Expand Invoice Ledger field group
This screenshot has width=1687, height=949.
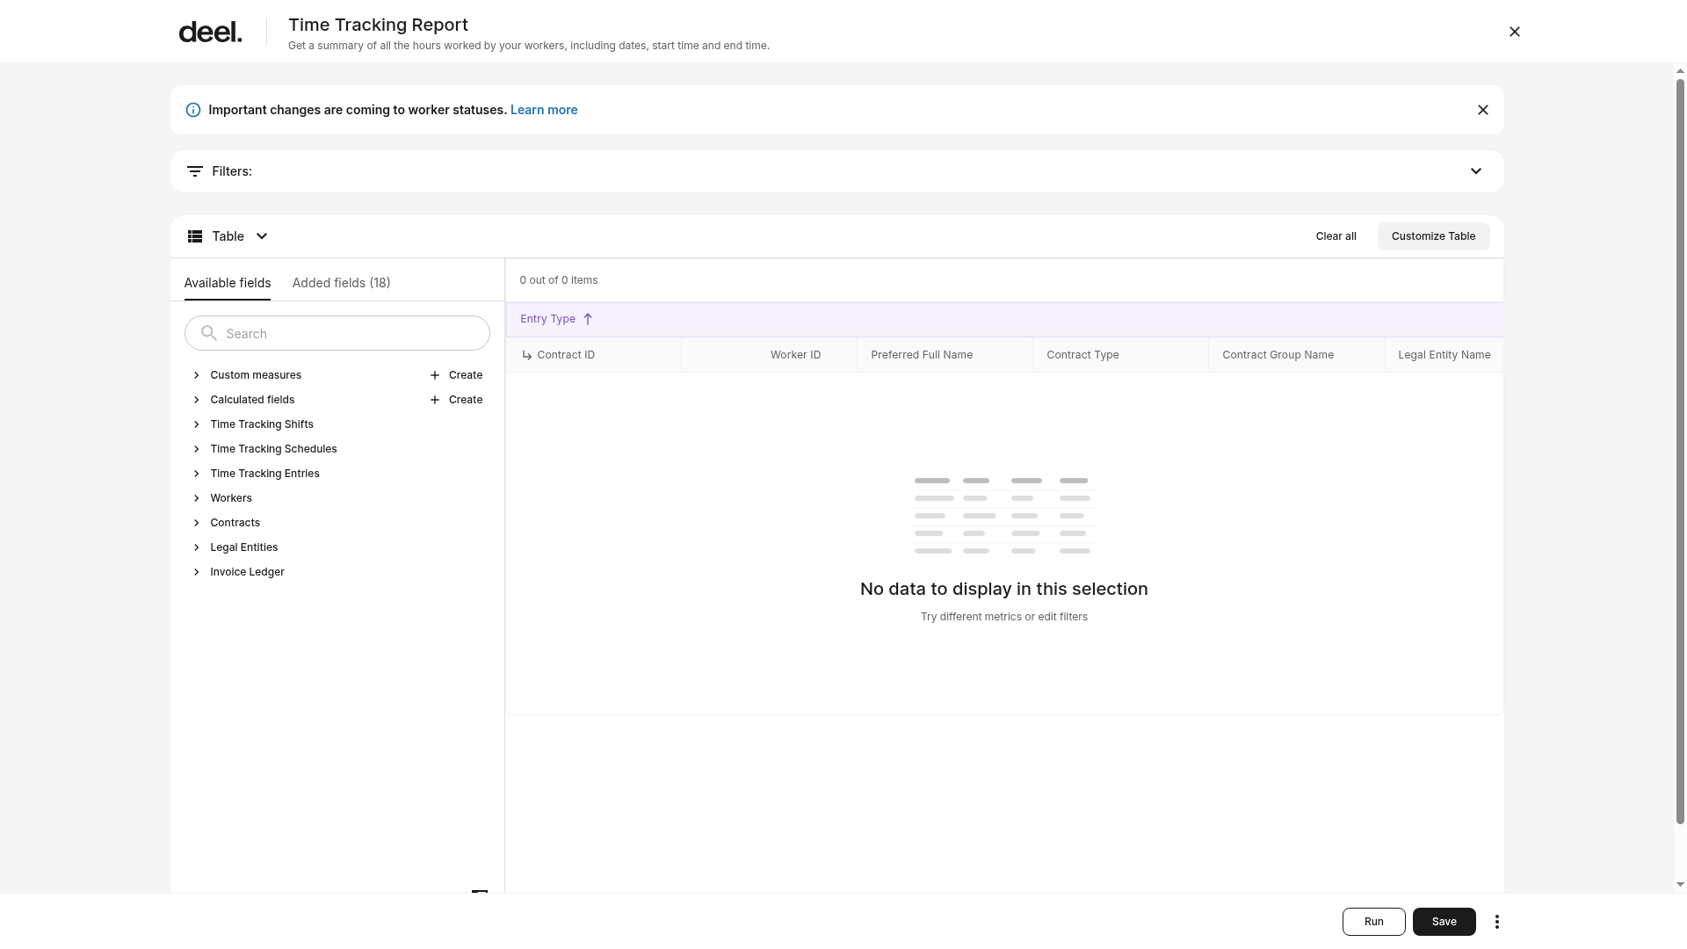click(x=196, y=572)
